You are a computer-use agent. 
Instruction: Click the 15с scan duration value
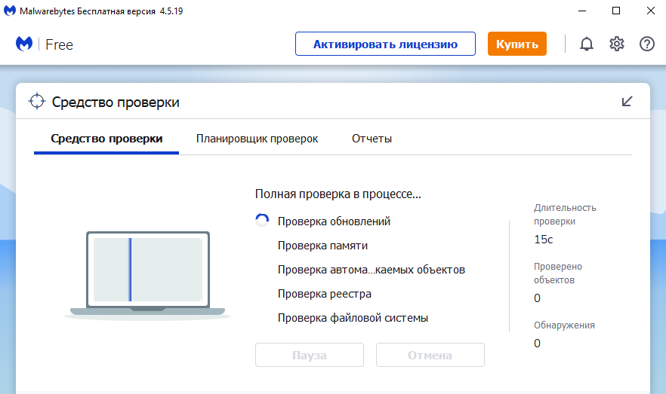click(x=543, y=240)
